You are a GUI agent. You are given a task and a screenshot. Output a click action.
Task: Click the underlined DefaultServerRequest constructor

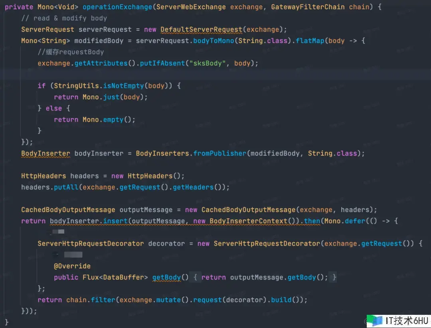coord(201,30)
